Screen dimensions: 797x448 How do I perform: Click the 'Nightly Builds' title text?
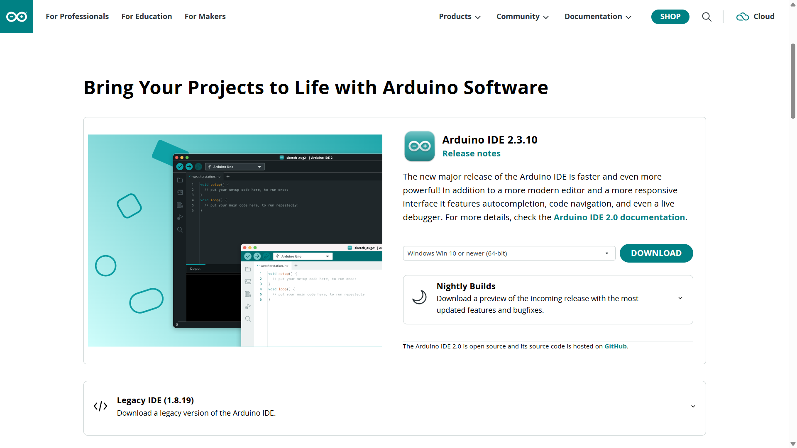pyautogui.click(x=466, y=286)
